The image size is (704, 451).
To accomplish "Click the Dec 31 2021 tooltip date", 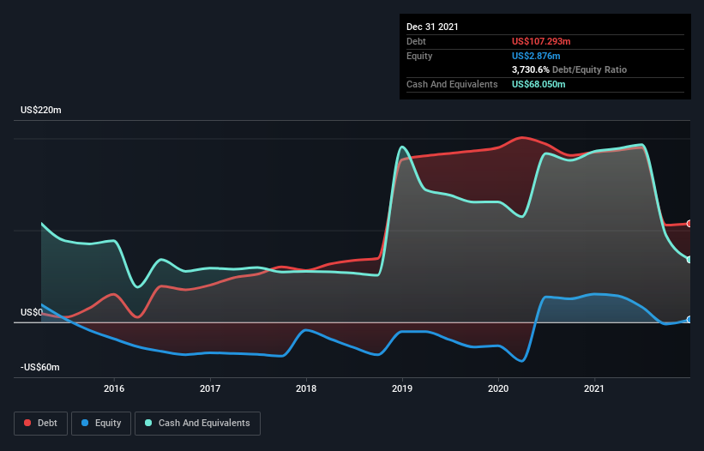I will coord(432,27).
